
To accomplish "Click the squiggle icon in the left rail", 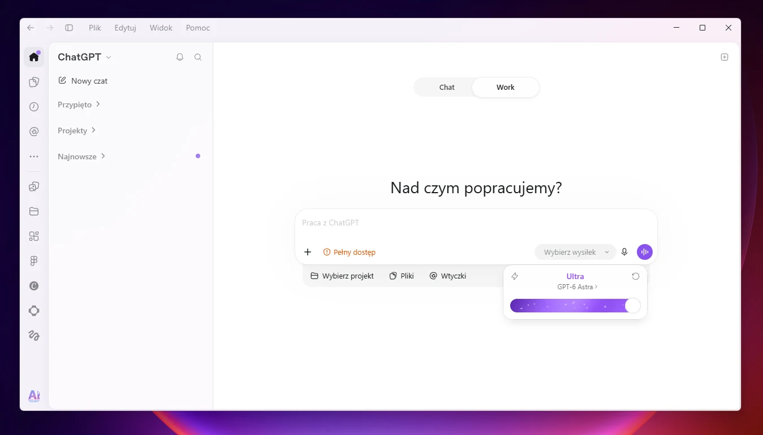I will (x=34, y=336).
